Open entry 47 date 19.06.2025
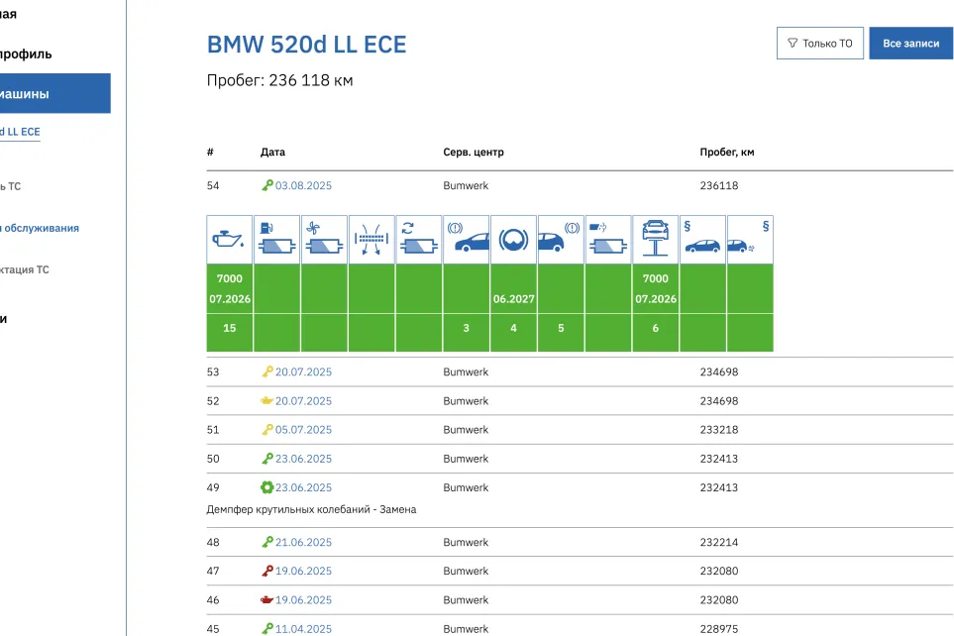 click(303, 571)
